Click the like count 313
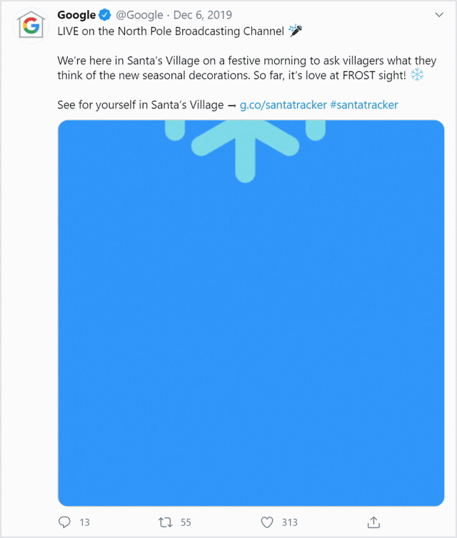This screenshot has height=538, width=457. (x=289, y=522)
